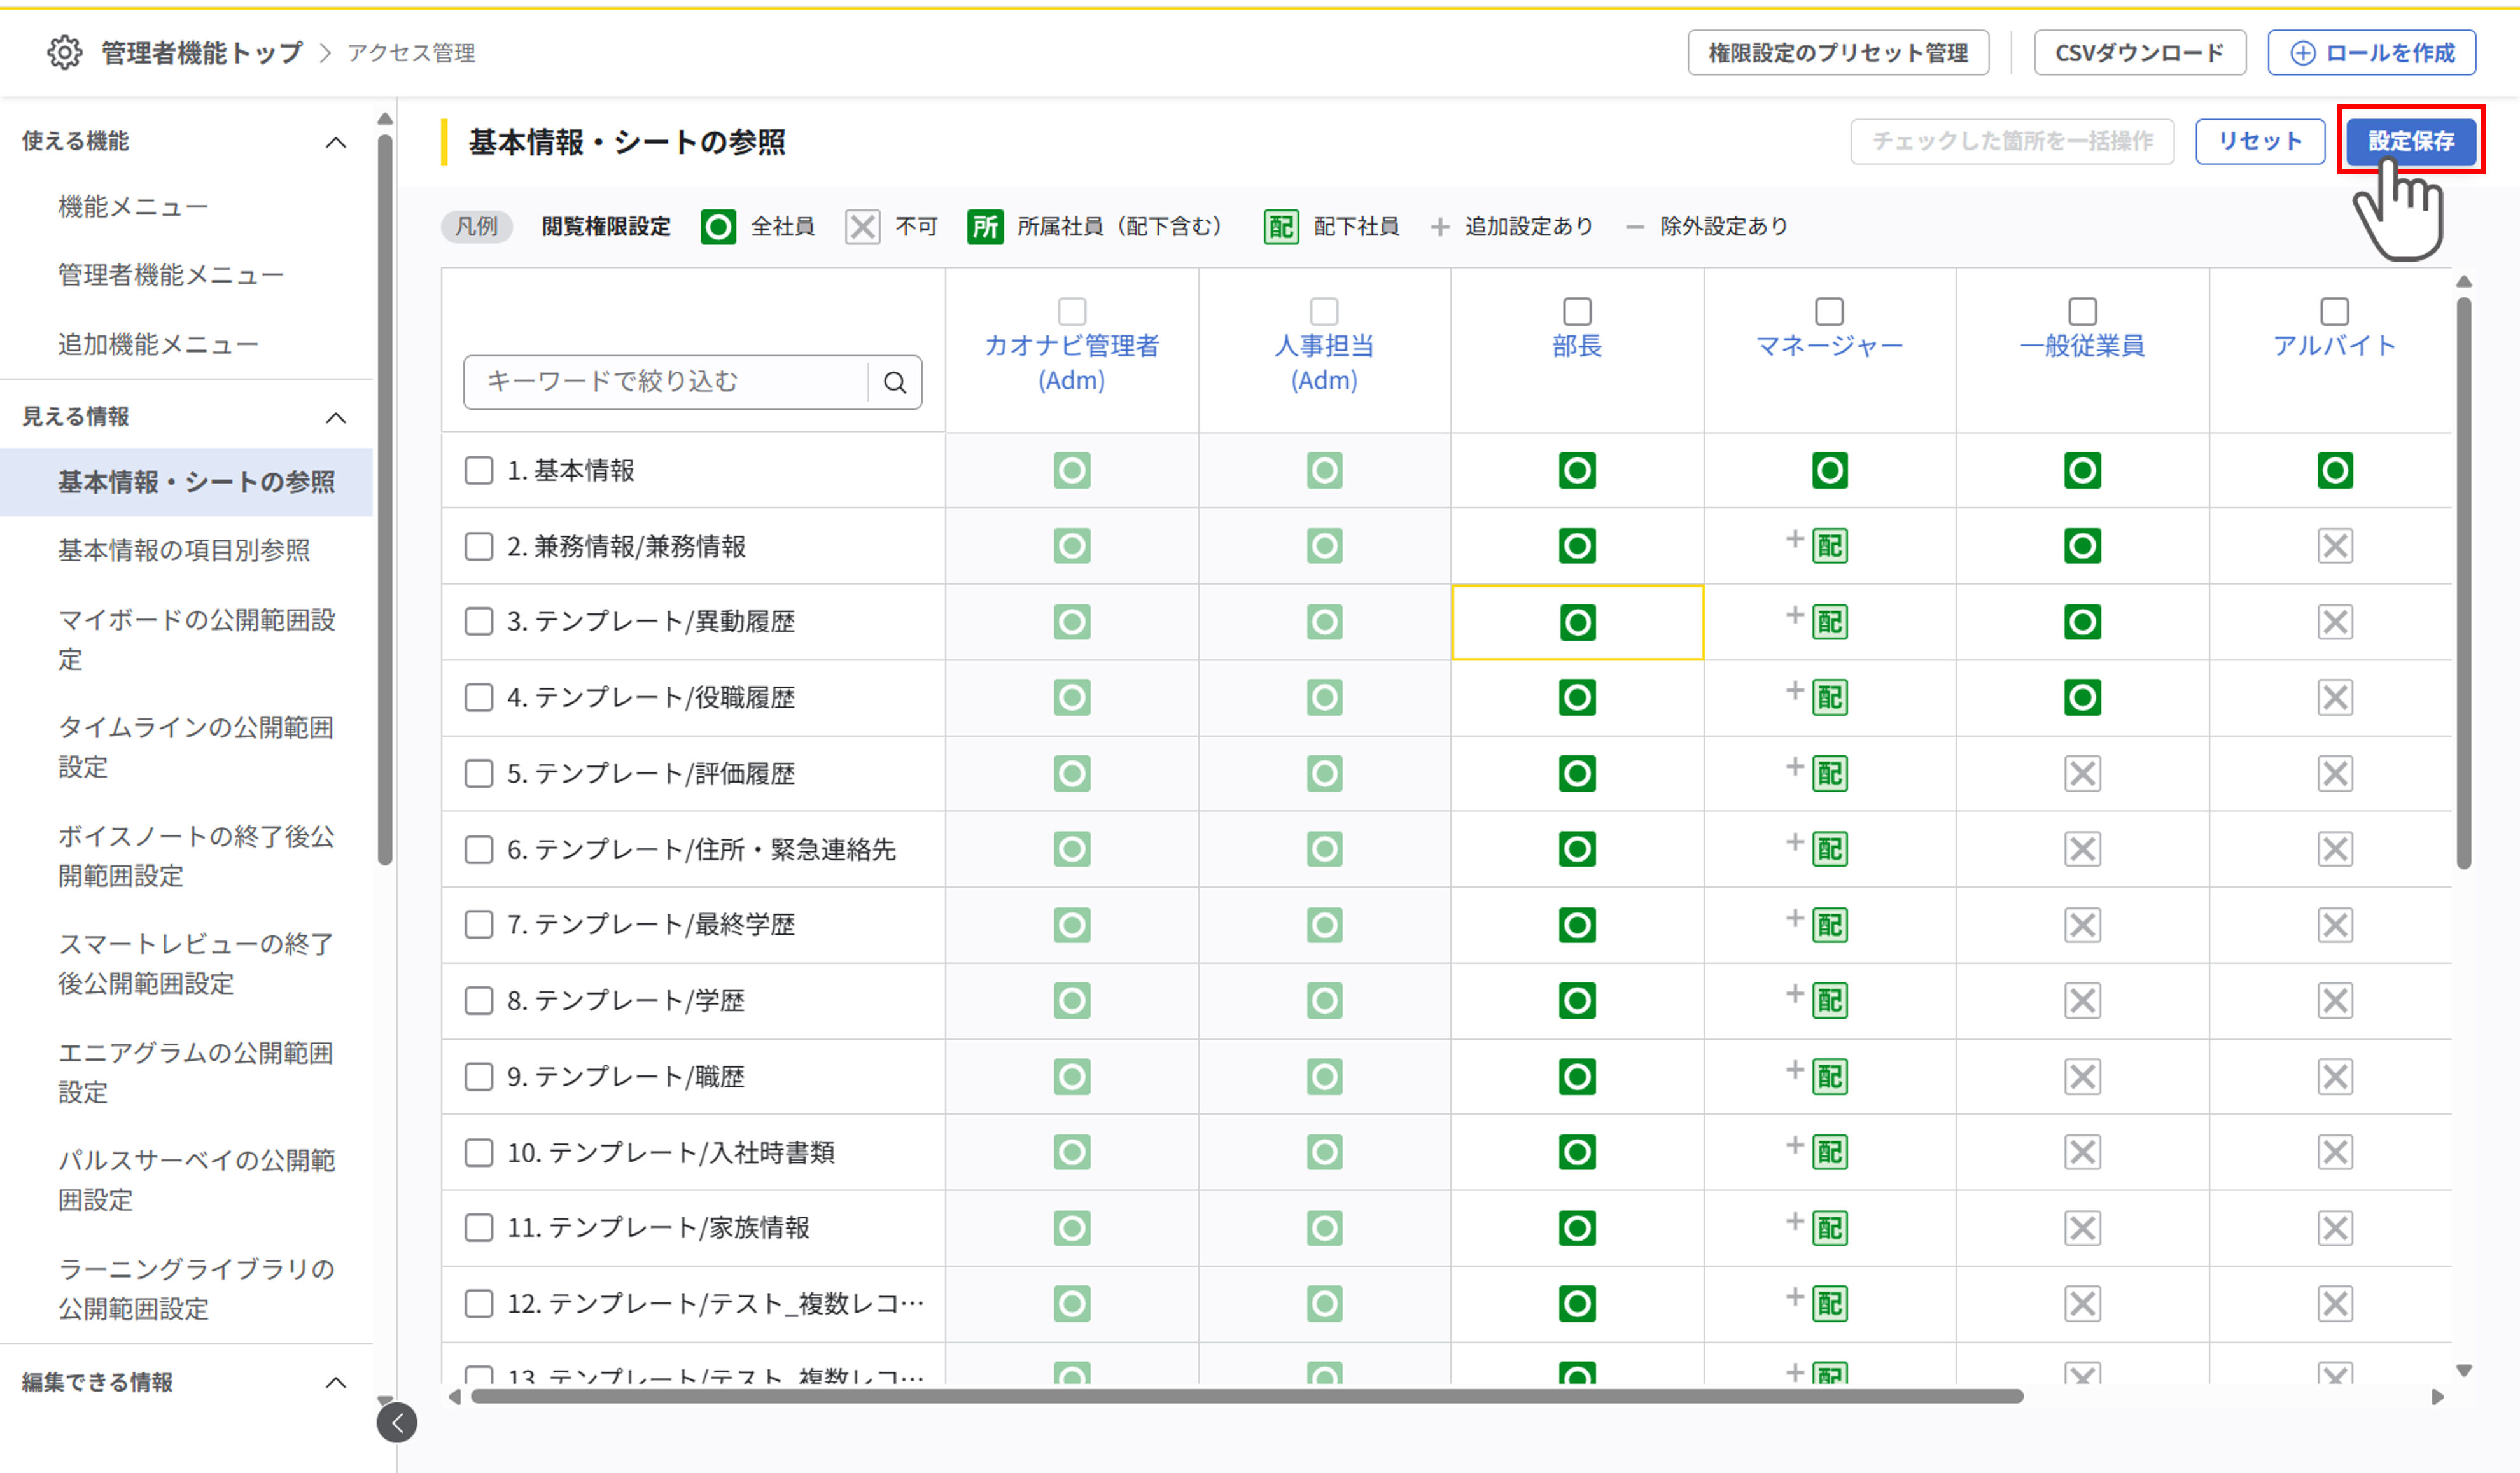Click マネージャー 配 icon for 10. 入社時書類
This screenshot has width=2520, height=1473.
click(x=1830, y=1152)
